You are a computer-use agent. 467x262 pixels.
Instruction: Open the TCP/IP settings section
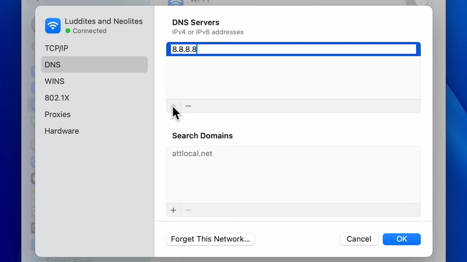click(x=56, y=48)
